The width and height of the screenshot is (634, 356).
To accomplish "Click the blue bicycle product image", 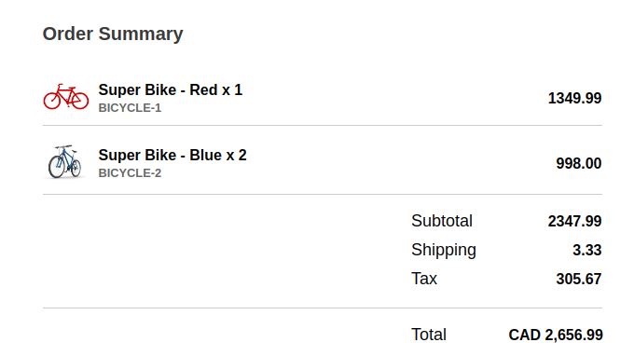I will [x=65, y=161].
